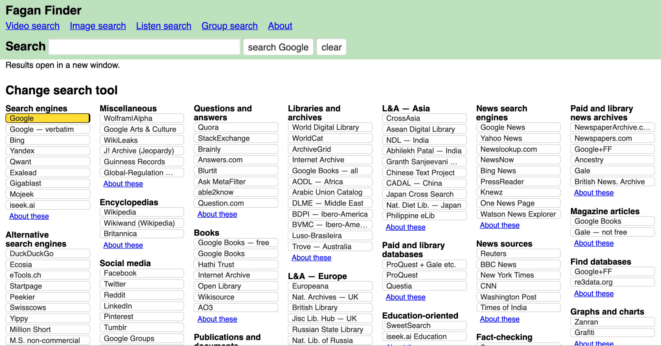Image resolution: width=661 pixels, height=346 pixels.
Task: Choose Washington Post news source
Action: tap(518, 297)
